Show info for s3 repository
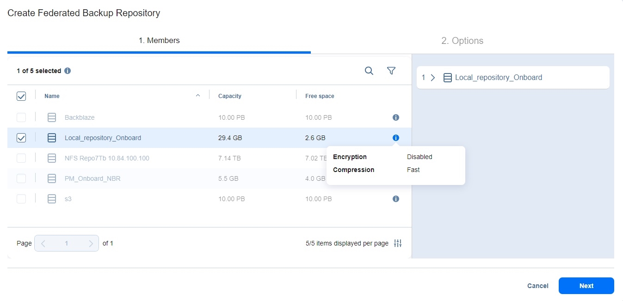The width and height of the screenshot is (623, 301). point(395,199)
